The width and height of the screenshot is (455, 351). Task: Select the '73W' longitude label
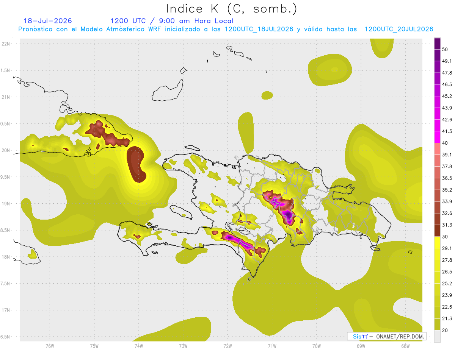pos(183,346)
